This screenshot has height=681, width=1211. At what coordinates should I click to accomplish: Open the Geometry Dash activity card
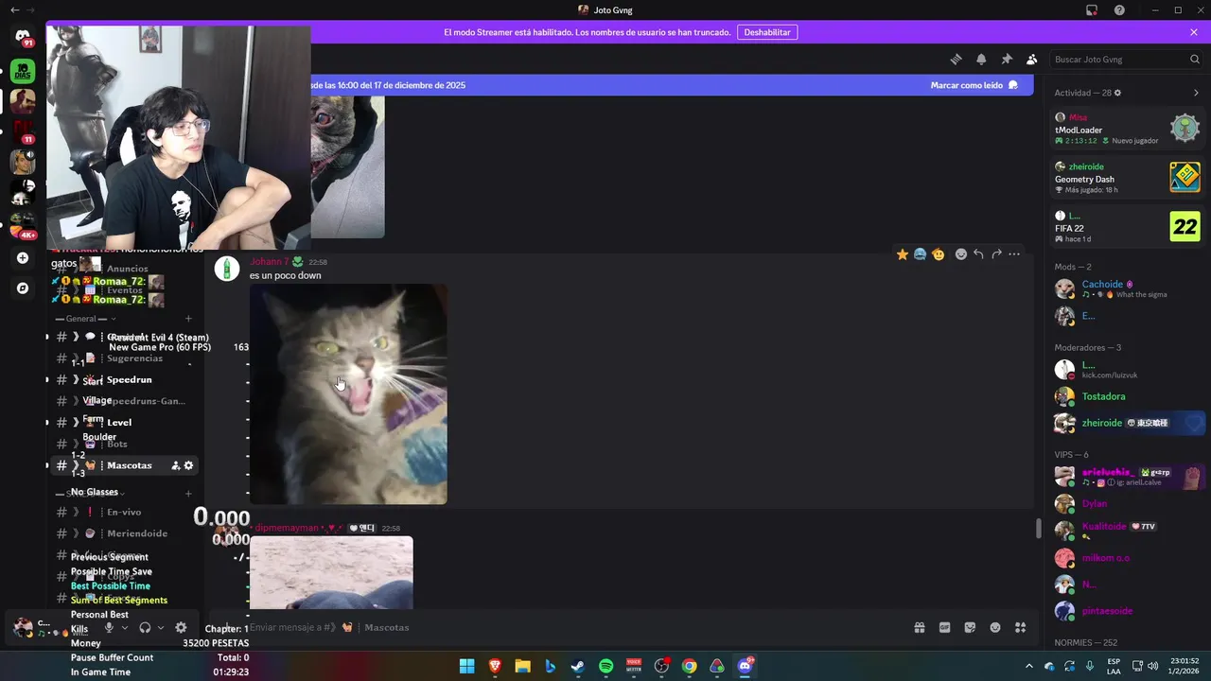pos(1128,178)
